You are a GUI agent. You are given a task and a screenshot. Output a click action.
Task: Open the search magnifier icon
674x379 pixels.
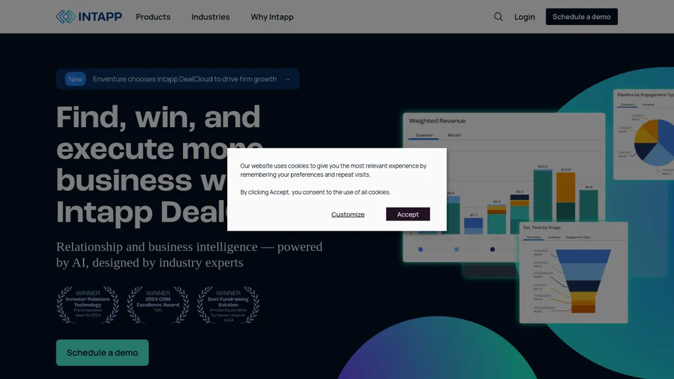498,16
